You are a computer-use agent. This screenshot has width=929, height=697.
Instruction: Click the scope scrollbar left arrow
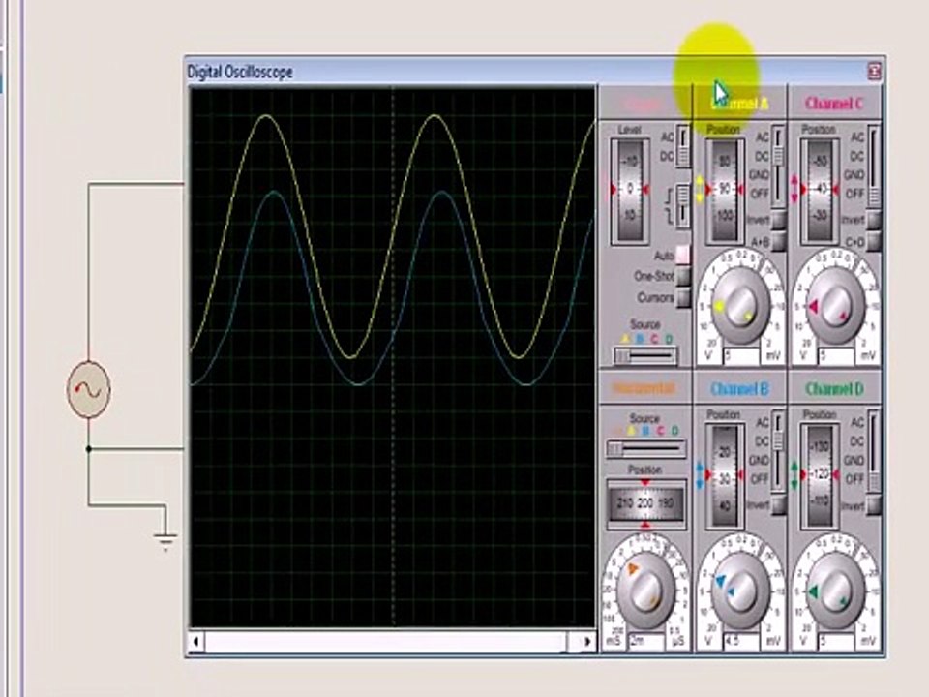(x=196, y=641)
